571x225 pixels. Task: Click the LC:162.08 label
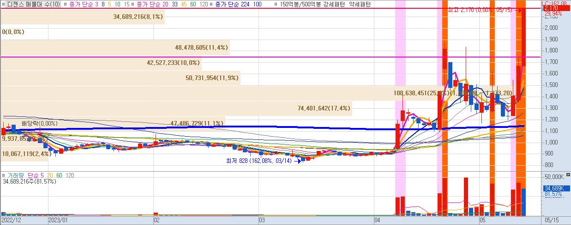pos(555,3)
